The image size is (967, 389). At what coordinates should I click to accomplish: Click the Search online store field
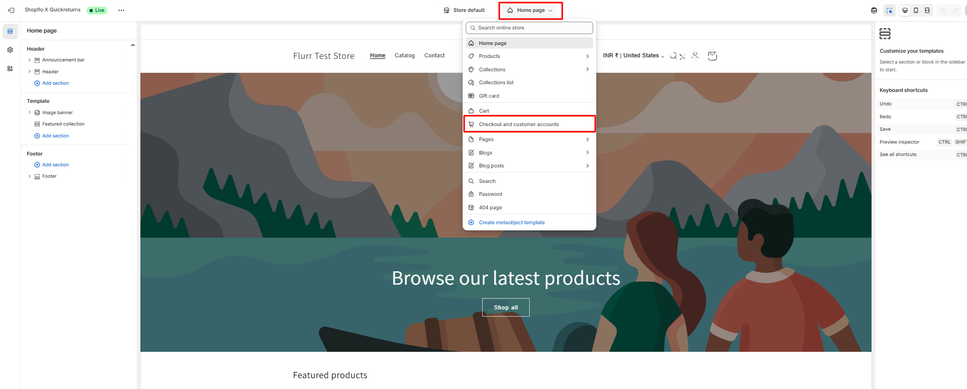point(529,28)
